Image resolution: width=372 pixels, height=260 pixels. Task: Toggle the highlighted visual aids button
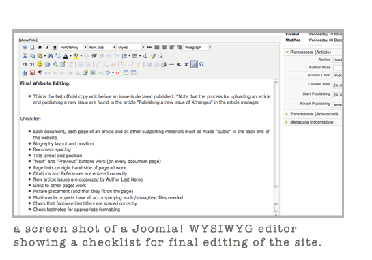(x=194, y=64)
